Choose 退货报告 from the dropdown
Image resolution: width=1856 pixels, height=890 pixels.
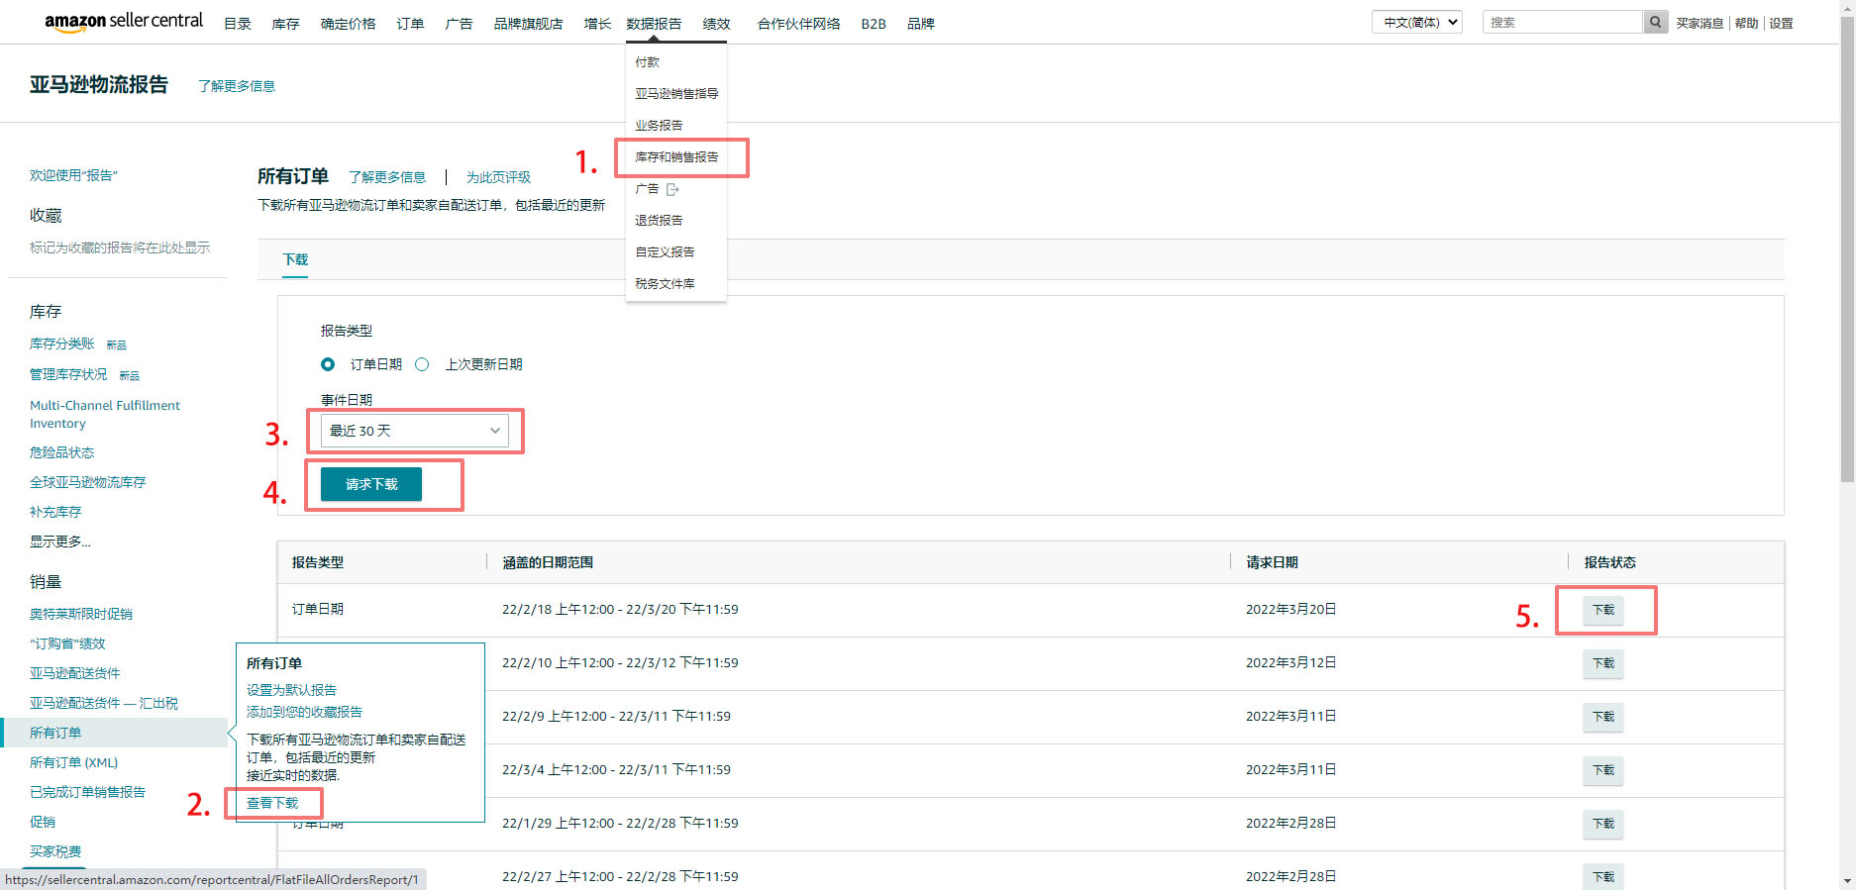(x=659, y=221)
